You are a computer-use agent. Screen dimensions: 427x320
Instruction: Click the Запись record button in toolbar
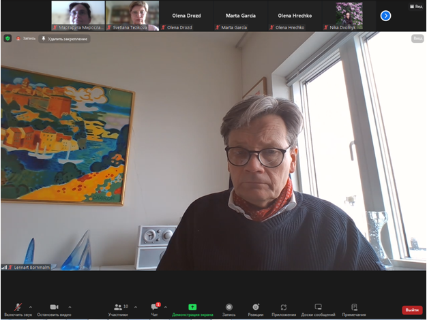(x=229, y=309)
